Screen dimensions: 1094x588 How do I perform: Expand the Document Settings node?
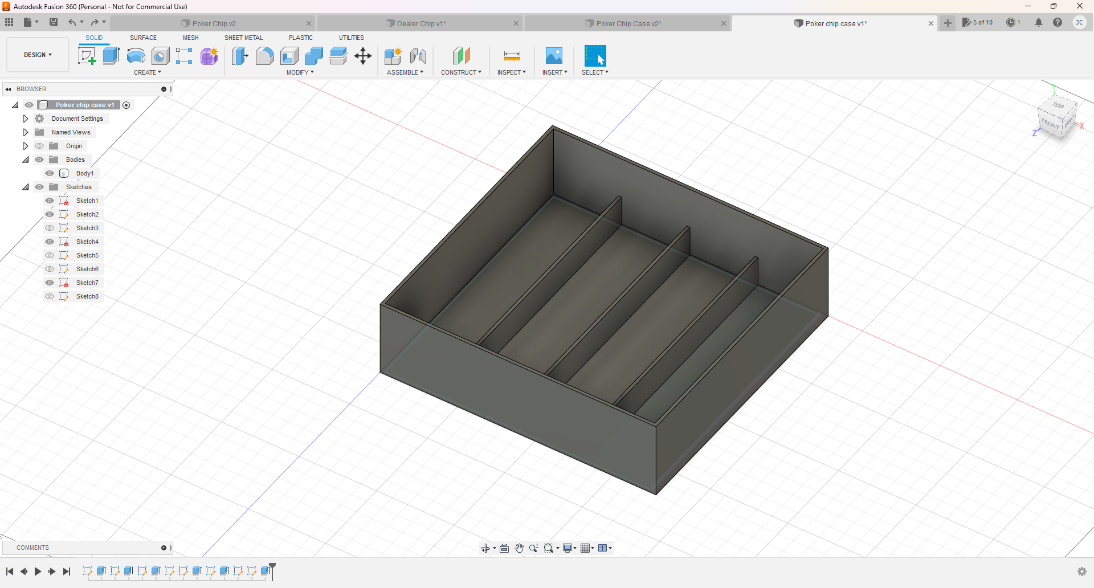pos(25,119)
